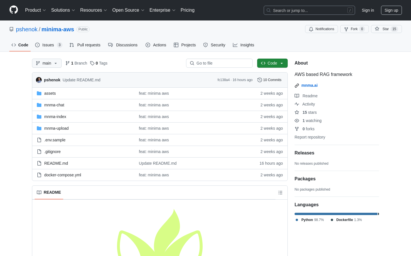Click the Python language bar segment
411x256 pixels.
tap(336, 214)
